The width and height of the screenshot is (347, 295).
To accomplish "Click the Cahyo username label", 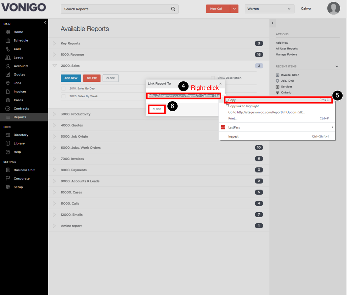I will [306, 9].
